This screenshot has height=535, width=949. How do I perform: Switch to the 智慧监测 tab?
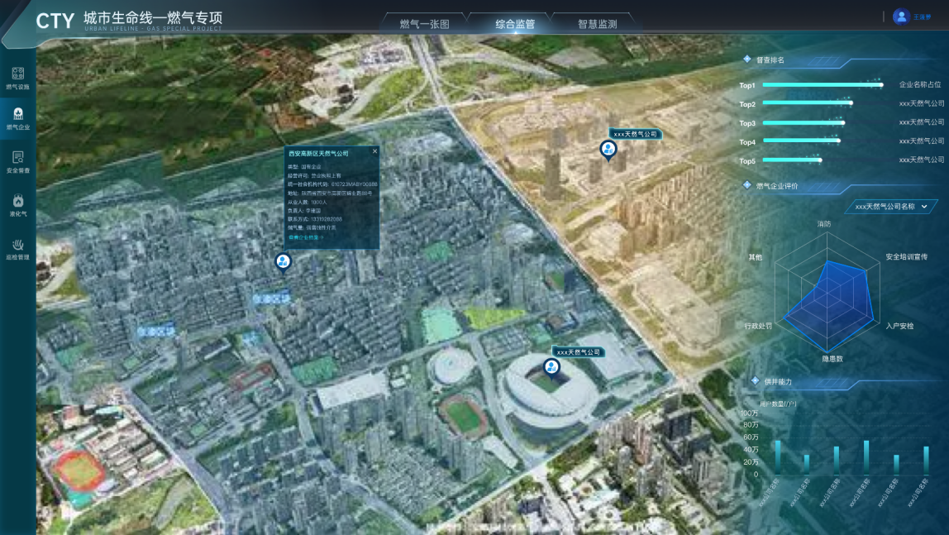tap(598, 24)
